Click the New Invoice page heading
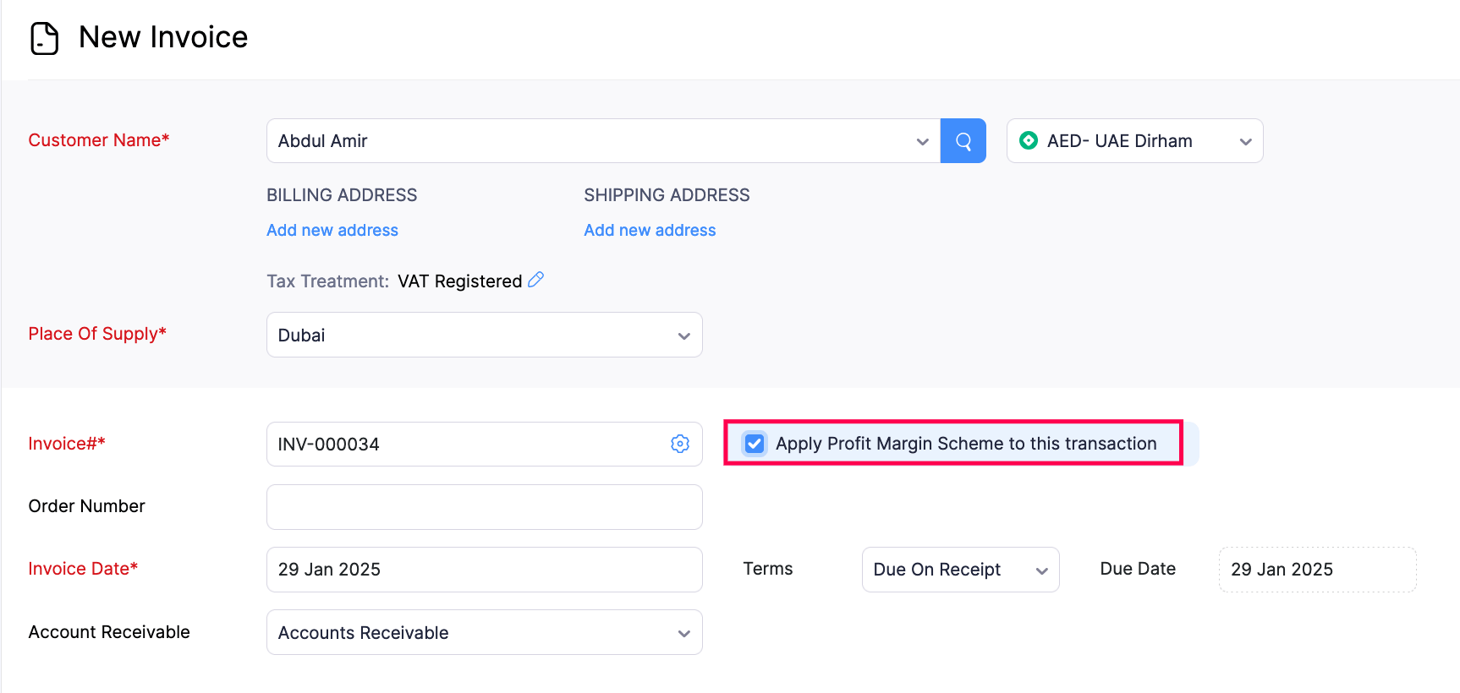The width and height of the screenshot is (1460, 693). (x=163, y=37)
